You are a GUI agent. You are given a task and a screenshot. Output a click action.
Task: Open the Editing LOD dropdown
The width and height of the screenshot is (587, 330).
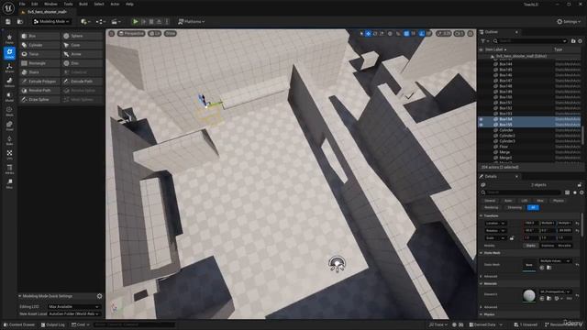click(x=74, y=307)
